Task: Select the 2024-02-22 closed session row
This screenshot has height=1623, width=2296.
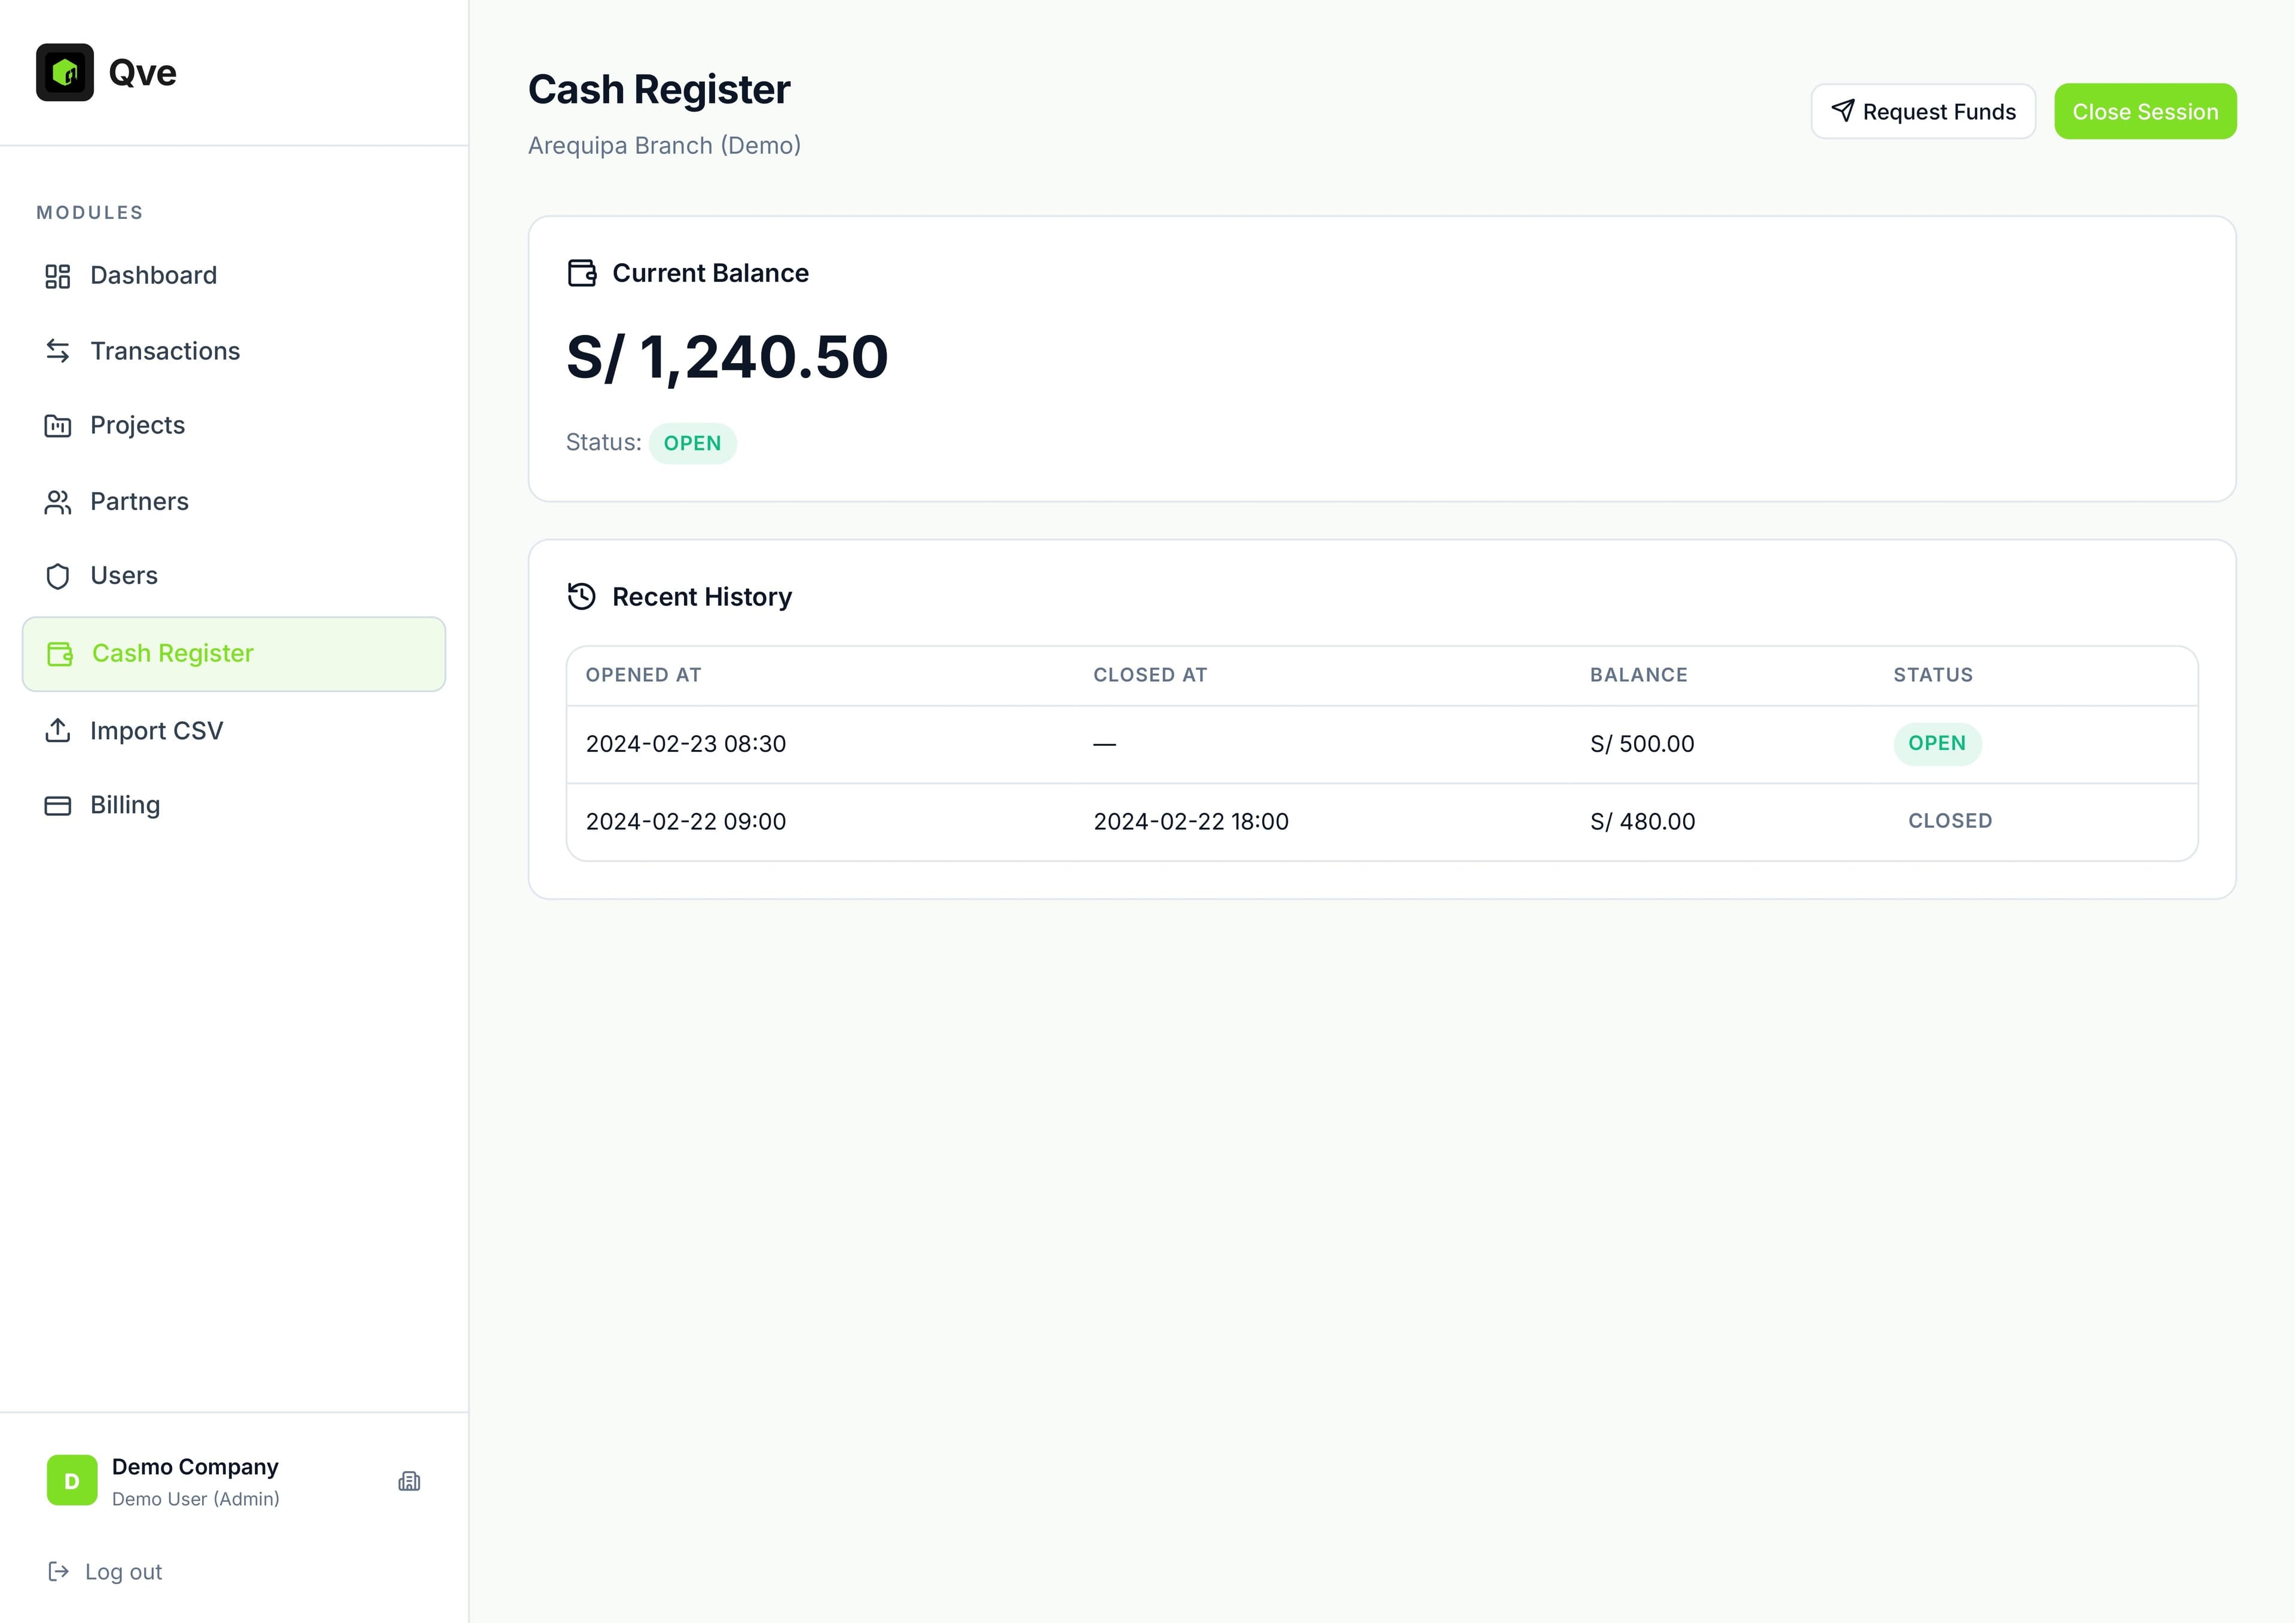Action: tap(1200, 821)
